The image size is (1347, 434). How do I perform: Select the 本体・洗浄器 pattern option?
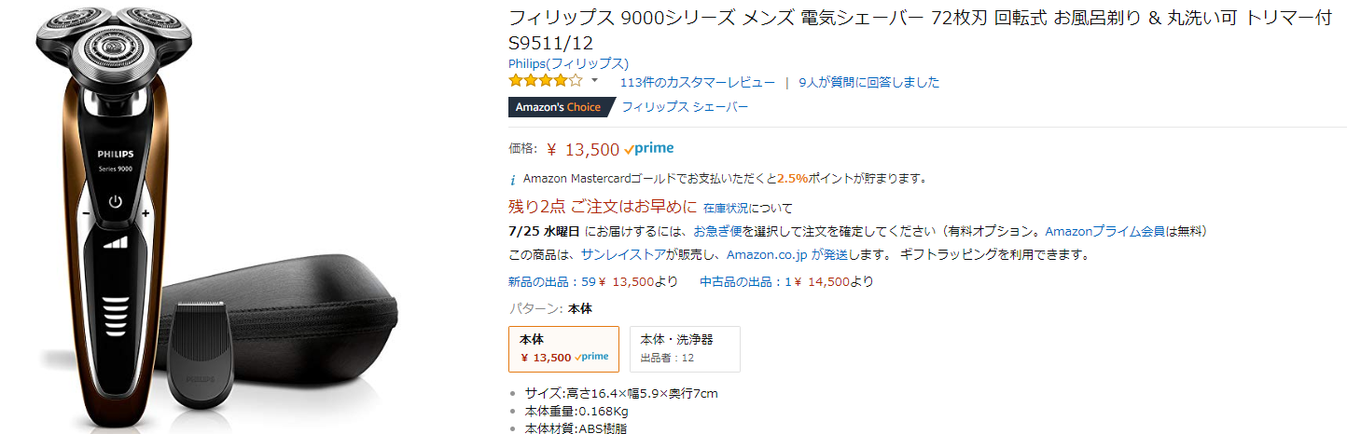684,348
